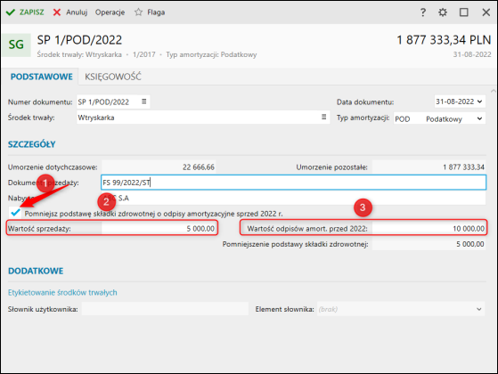This screenshot has width=498, height=374.
Task: Click Wartość sprzedaży amount field
Action: (x=159, y=228)
